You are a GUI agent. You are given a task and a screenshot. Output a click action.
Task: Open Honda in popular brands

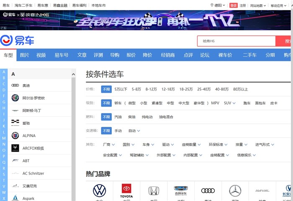tap(154, 191)
